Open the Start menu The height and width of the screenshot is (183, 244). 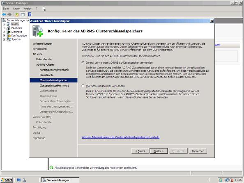[7, 180]
